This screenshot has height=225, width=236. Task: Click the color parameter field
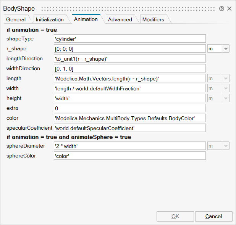(130, 118)
